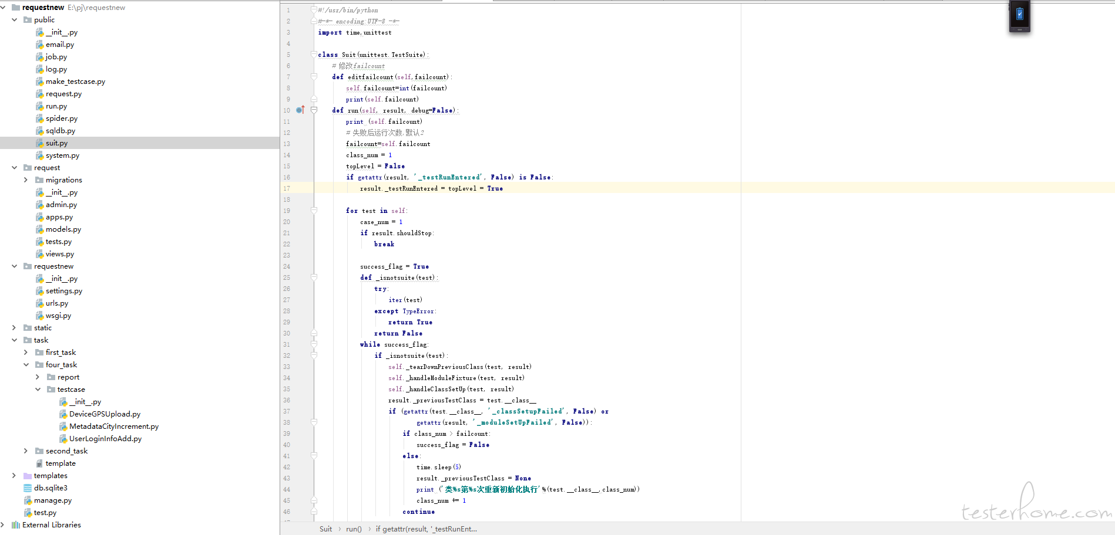Click the system.py file icon
Image resolution: width=1115 pixels, height=535 pixels.
(x=39, y=155)
